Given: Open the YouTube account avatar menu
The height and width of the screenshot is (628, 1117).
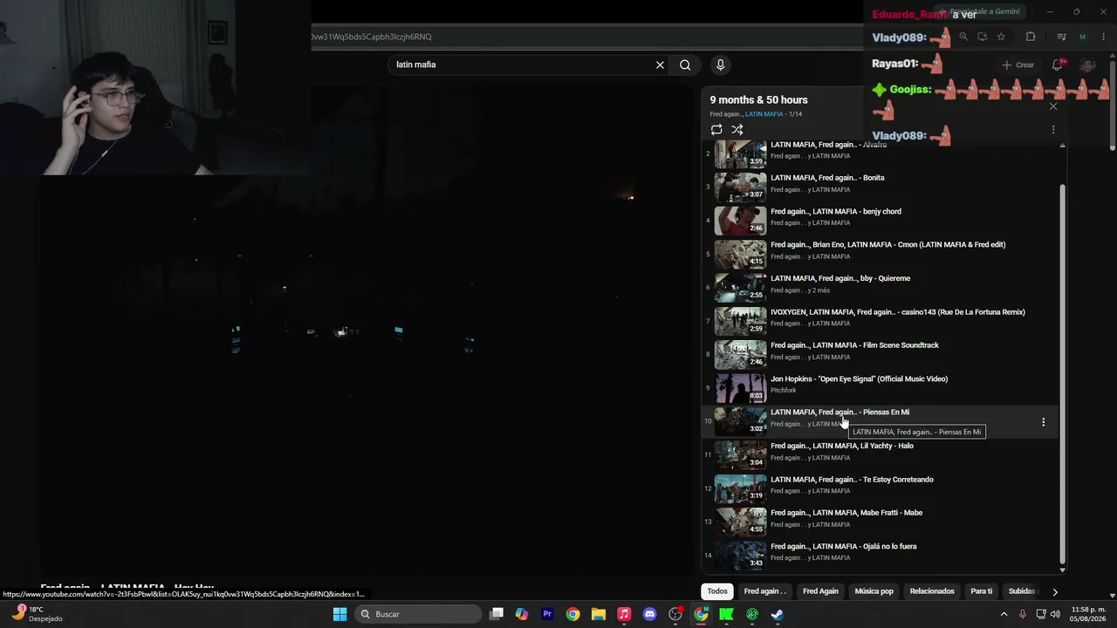Looking at the screenshot, I should pyautogui.click(x=1087, y=65).
